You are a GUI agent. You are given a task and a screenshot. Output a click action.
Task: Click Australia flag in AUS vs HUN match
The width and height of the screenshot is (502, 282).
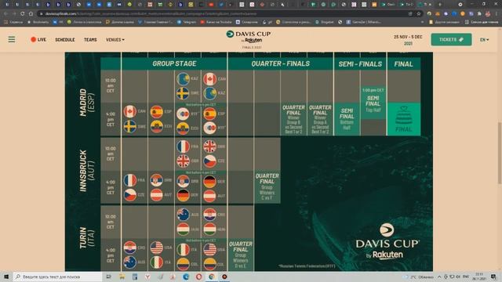pyautogui.click(x=183, y=215)
